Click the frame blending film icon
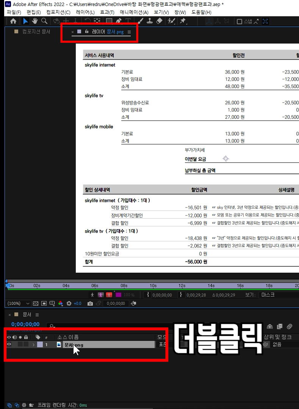 (x=279, y=326)
